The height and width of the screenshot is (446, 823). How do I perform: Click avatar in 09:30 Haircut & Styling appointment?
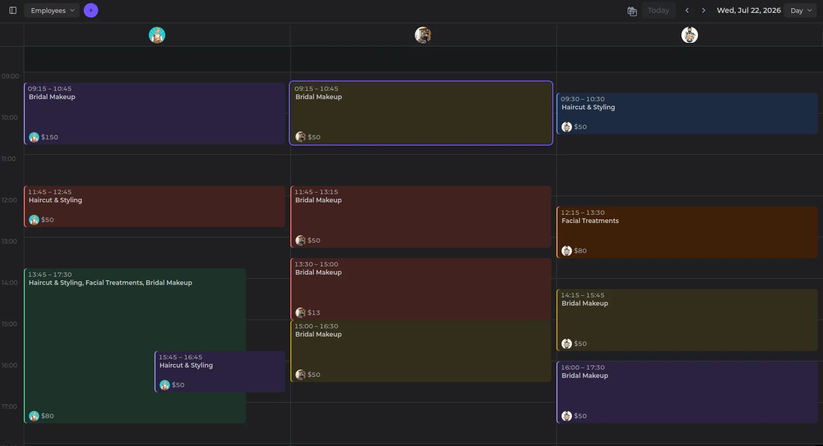click(x=567, y=126)
